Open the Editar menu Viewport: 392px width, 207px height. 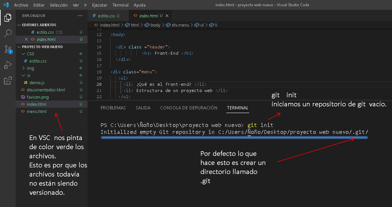(x=39, y=5)
